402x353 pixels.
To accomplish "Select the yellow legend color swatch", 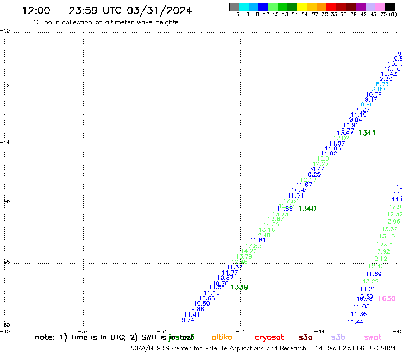I will (x=301, y=7).
